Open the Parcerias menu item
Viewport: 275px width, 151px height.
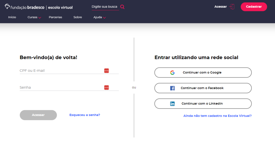[x=55, y=17]
